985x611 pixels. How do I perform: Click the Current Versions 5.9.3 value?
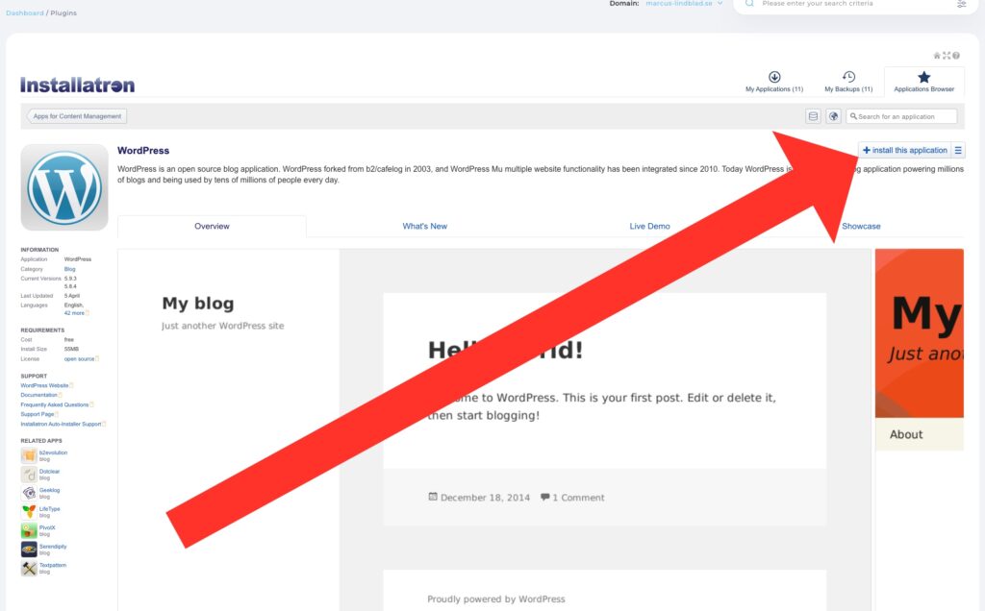[x=70, y=279]
